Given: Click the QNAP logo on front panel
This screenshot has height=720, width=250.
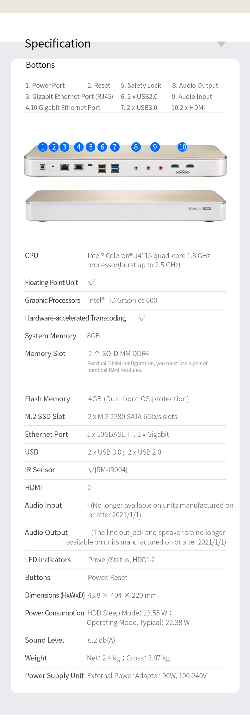Looking at the screenshot, I should click(x=207, y=209).
